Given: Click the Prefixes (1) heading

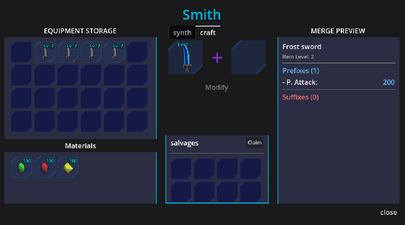Looking at the screenshot, I should (301, 70).
